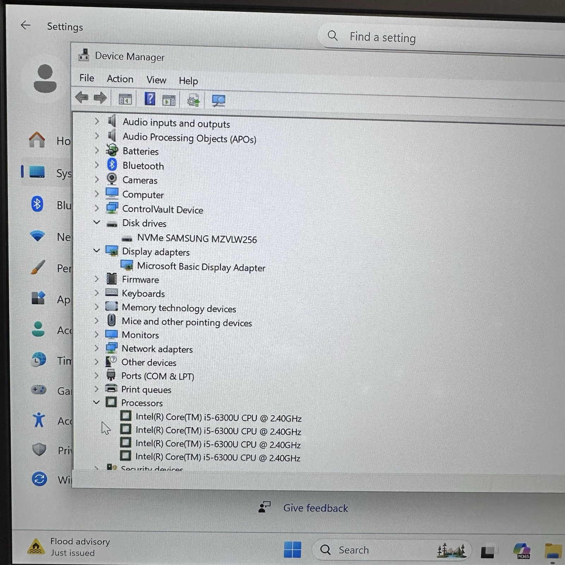Click the blue question mark Help toolbar icon
Image resolution: width=565 pixels, height=565 pixels.
tap(150, 99)
